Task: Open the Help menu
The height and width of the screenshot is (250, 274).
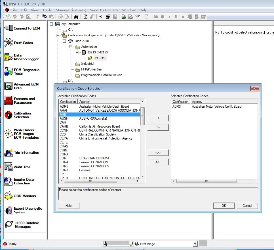Action: 143,10
